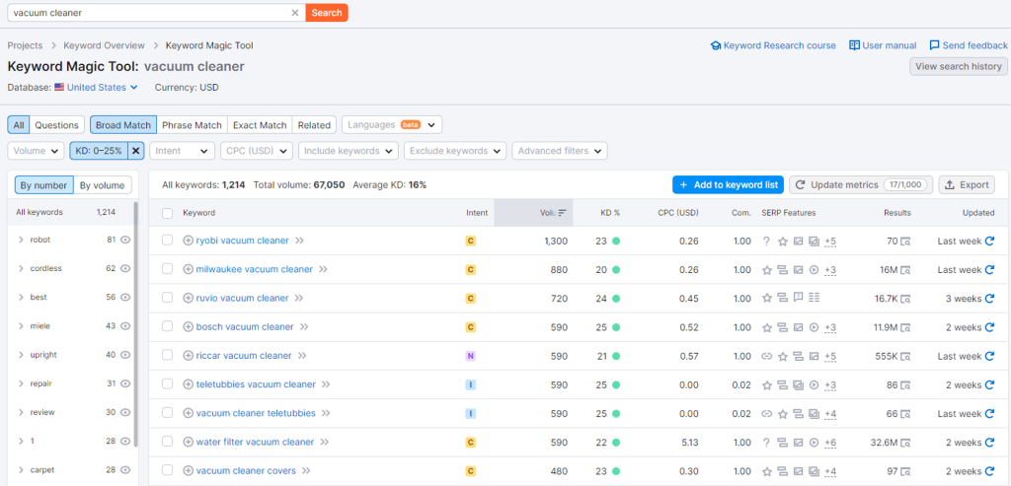
Task: Check the milwaukee vacuum cleaner row checkbox
Action: pyautogui.click(x=168, y=269)
